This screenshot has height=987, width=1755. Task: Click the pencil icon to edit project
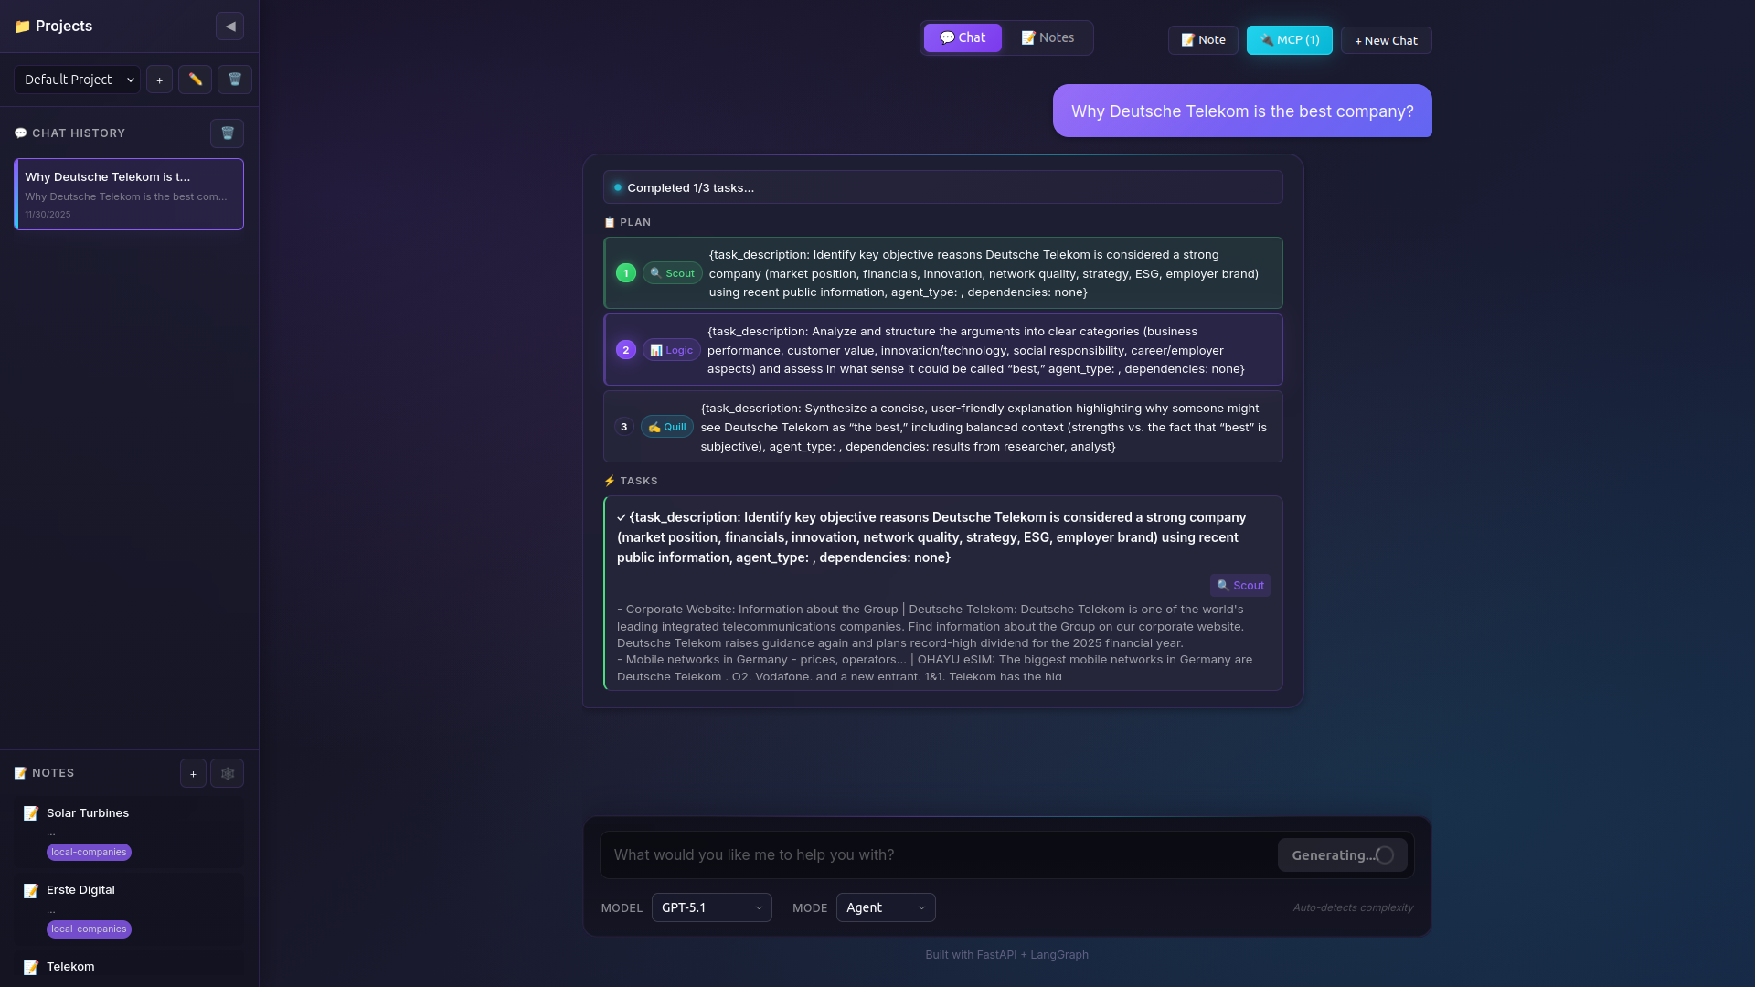point(195,80)
